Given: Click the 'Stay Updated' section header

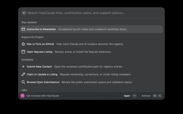Looking at the screenshot, I should point(29,22).
